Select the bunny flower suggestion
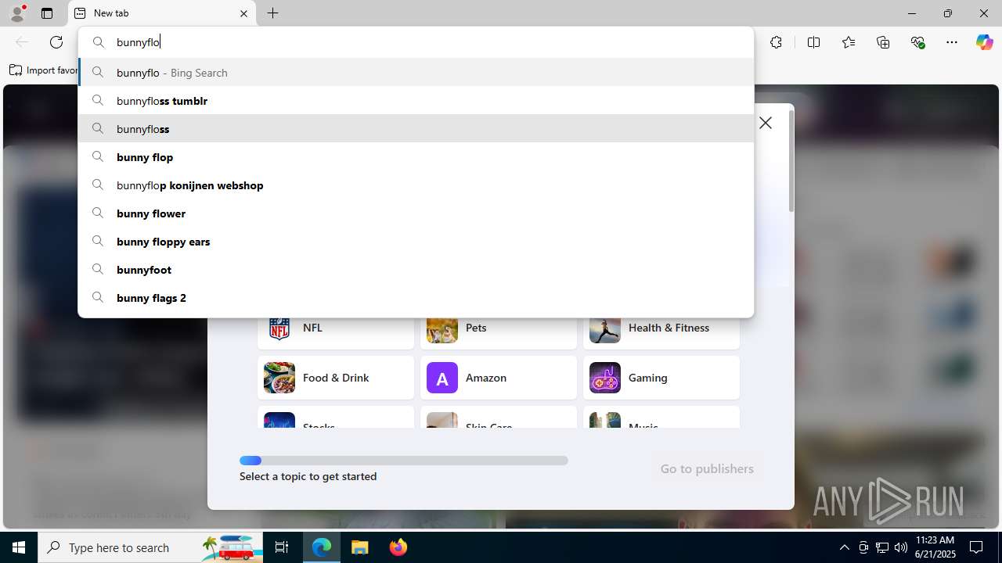Image resolution: width=1002 pixels, height=563 pixels. (416, 213)
